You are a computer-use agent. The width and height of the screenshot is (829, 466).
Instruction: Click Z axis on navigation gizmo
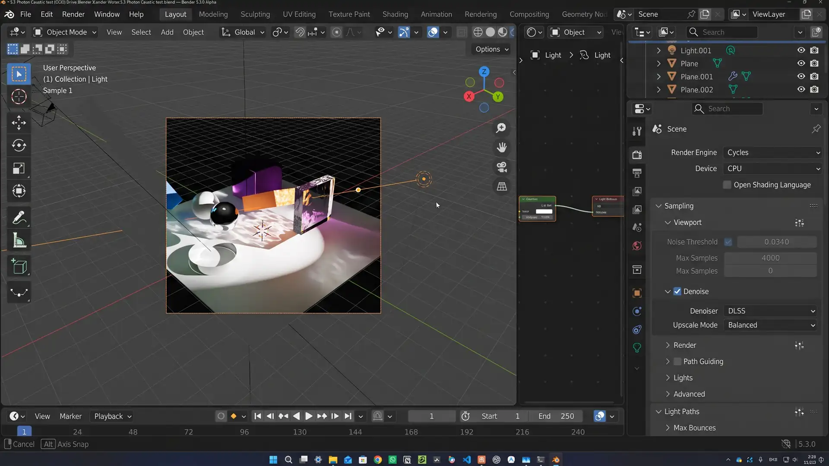(484, 72)
